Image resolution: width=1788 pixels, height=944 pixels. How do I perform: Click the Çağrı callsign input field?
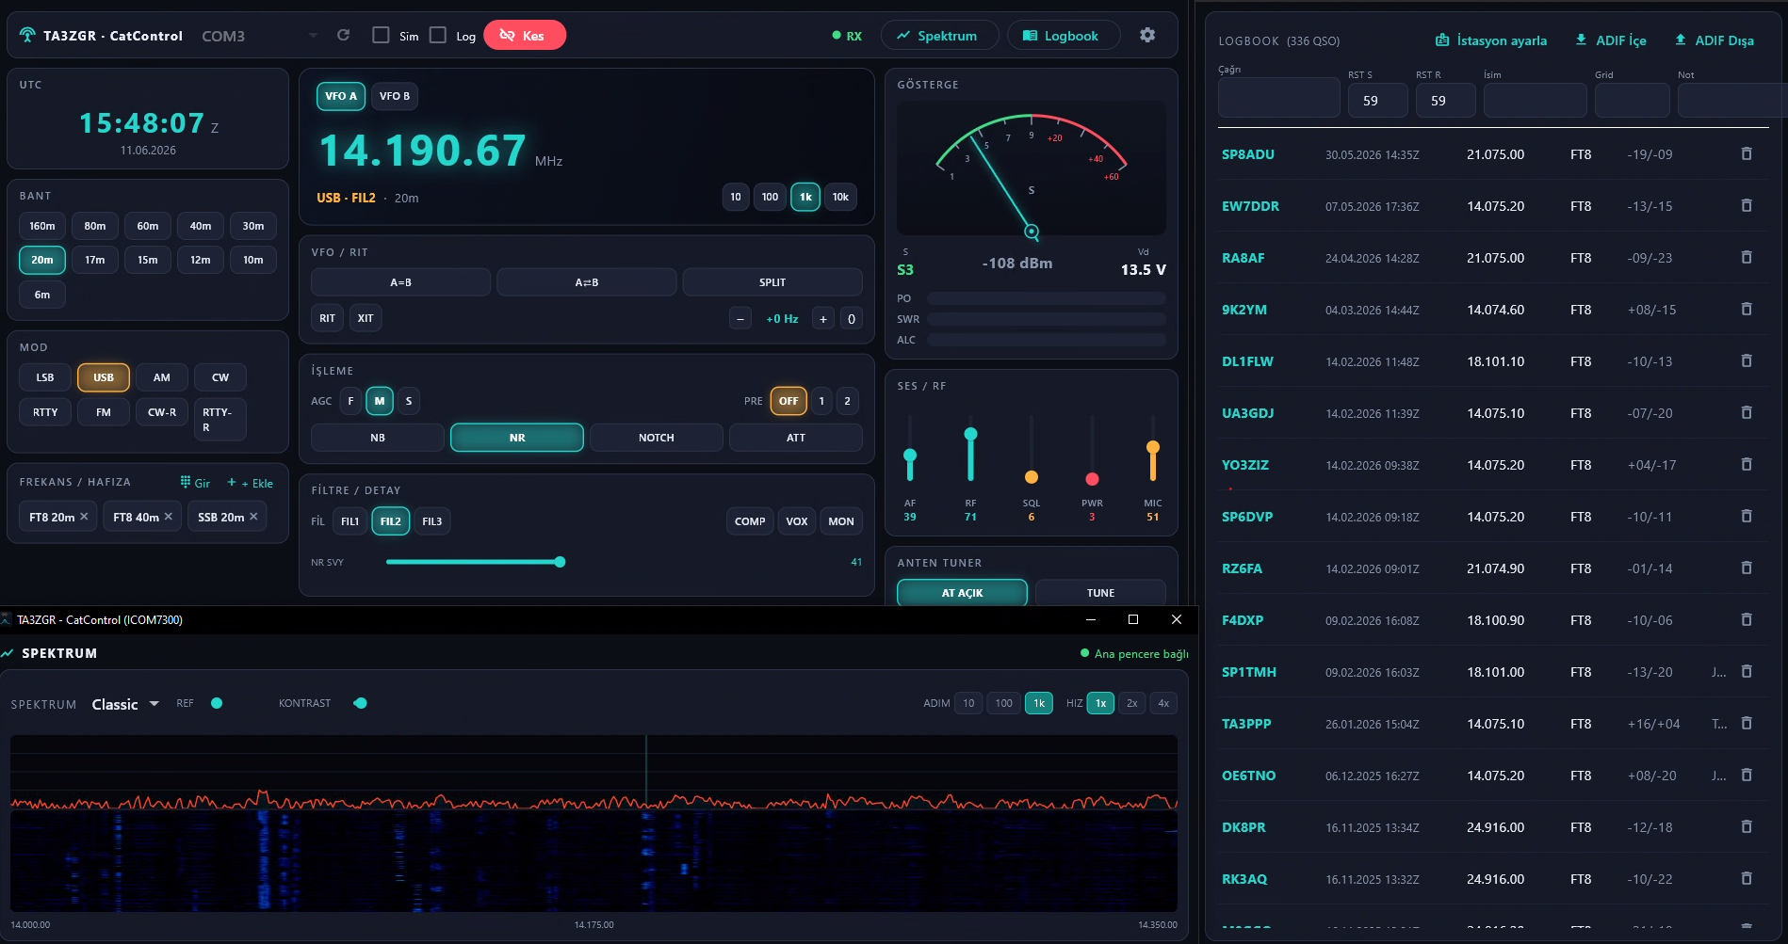(x=1278, y=99)
